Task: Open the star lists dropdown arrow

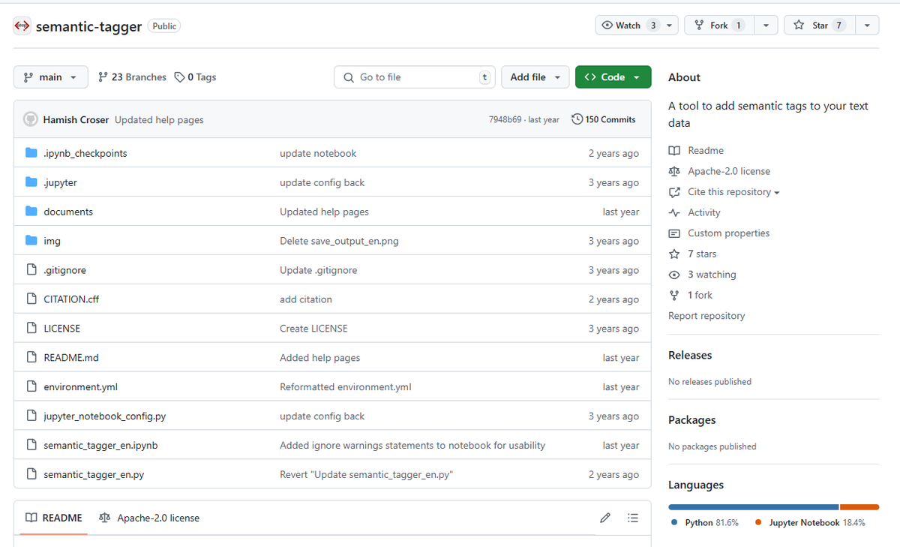Action: 867,26
